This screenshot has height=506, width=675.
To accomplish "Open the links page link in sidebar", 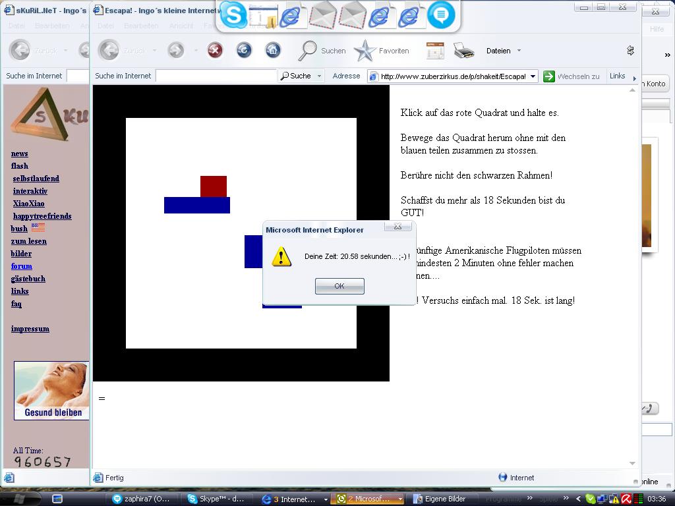I will coord(20,291).
